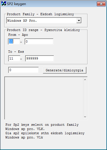This screenshot has height=150, width=107.
Task: Focus the From prefix field containing 11
Action: 14,41
